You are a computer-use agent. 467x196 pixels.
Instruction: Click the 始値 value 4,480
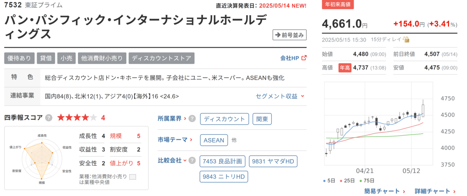(360, 54)
